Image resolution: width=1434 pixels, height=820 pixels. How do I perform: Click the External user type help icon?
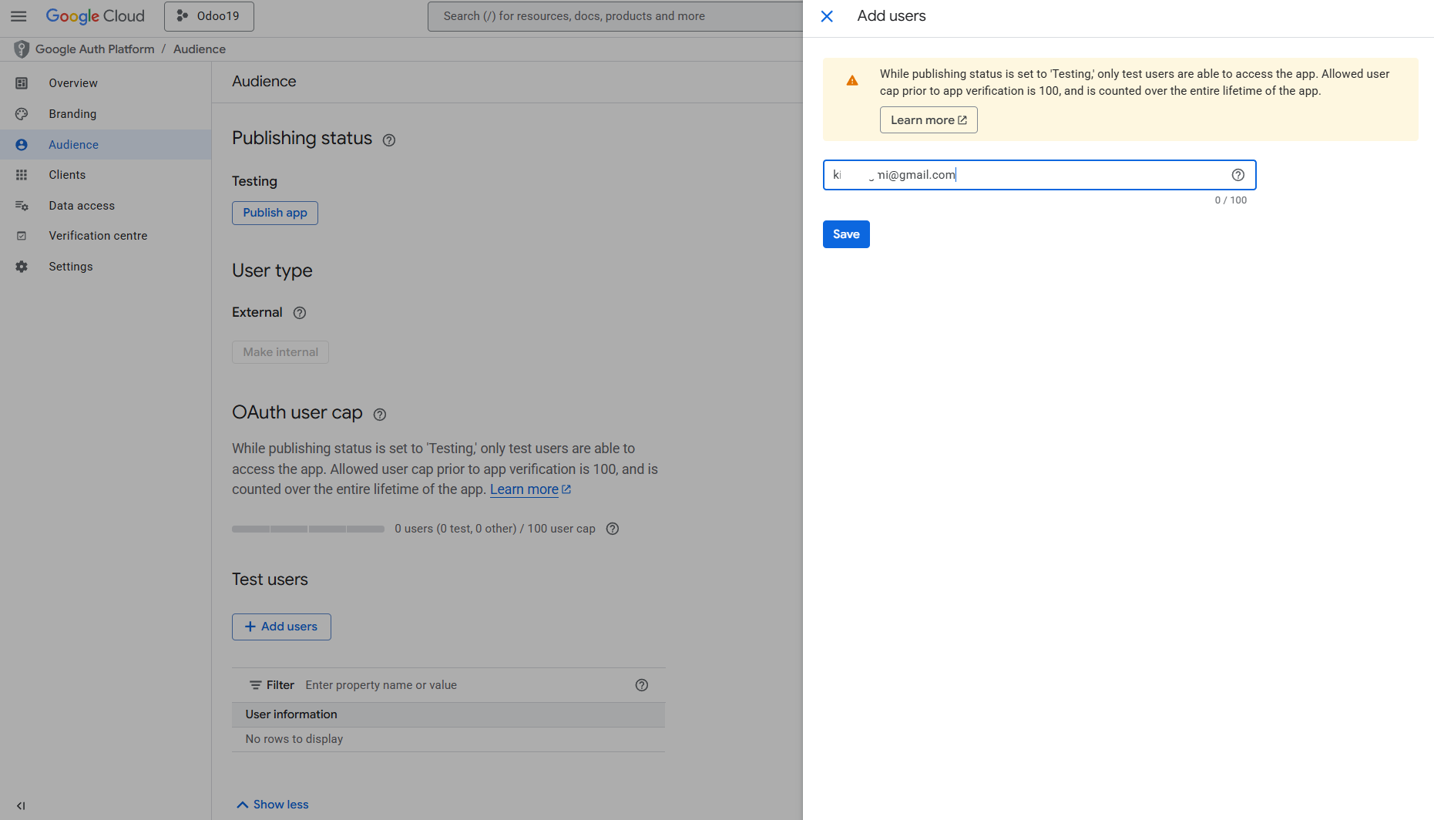coord(300,313)
